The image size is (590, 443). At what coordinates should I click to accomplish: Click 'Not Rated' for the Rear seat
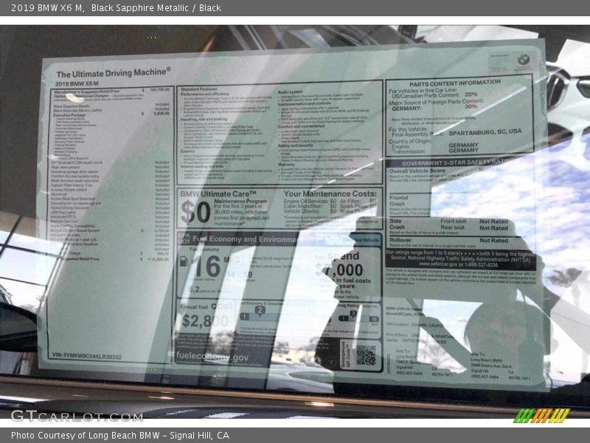(x=493, y=228)
